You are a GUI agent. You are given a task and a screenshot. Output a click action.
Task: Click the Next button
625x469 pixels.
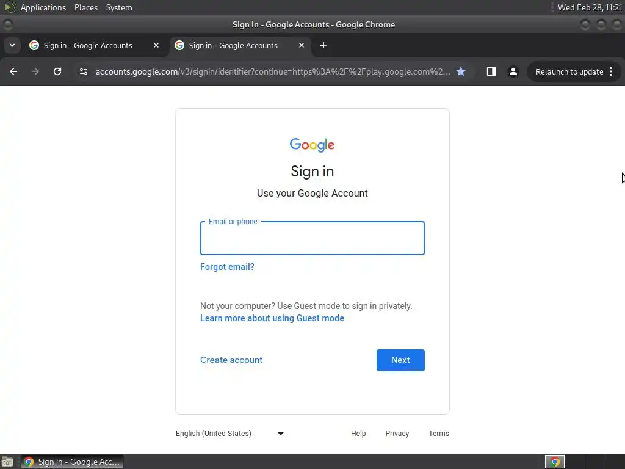[400, 360]
